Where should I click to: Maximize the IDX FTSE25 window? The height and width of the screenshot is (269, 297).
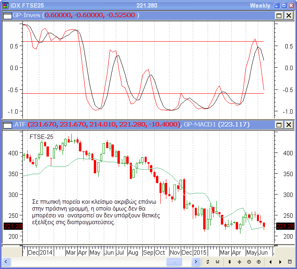pyautogui.click(x=284, y=6)
